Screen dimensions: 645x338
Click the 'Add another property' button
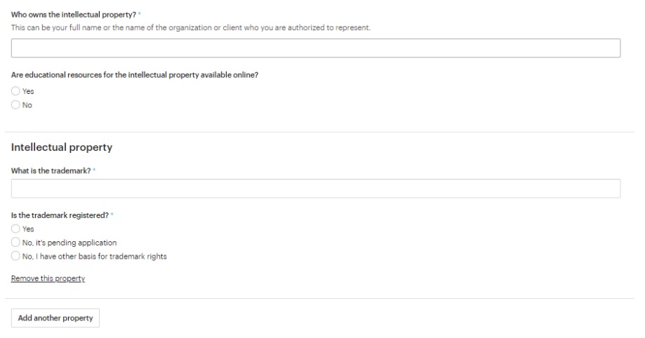pyautogui.click(x=55, y=318)
